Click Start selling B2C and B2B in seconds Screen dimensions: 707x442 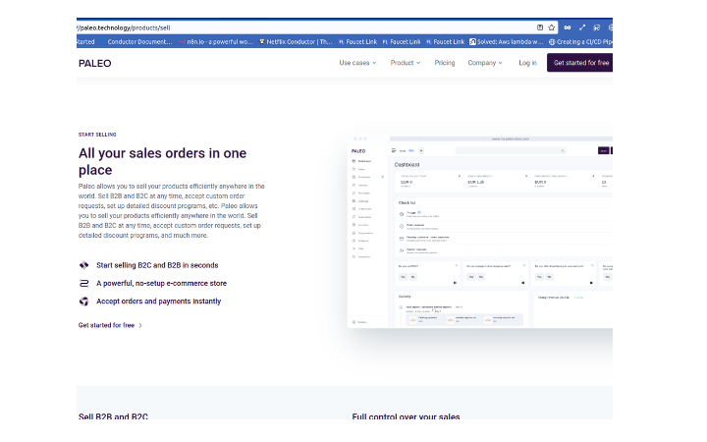point(157,265)
